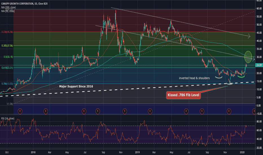This screenshot has width=263, height=155.
Task: Select the 0.786(13.53) Fib level label
Action: [7, 84]
